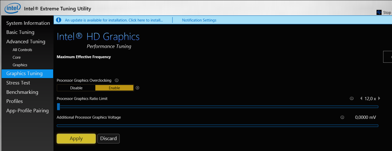Viewport: 392px width, 151px height.
Task: Open info icon for Additional Processor Graphics Voltage
Action: tap(342, 117)
